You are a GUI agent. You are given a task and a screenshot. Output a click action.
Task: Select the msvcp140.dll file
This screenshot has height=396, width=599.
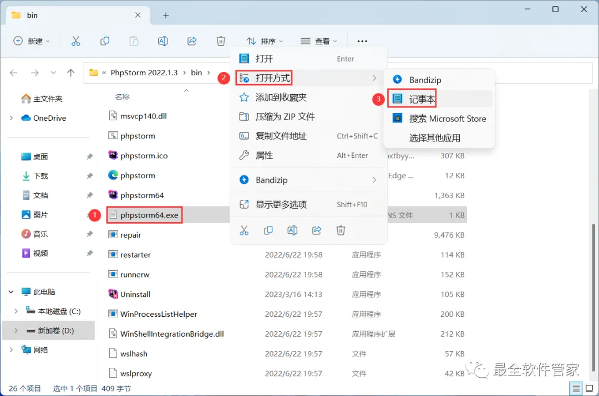coord(138,116)
